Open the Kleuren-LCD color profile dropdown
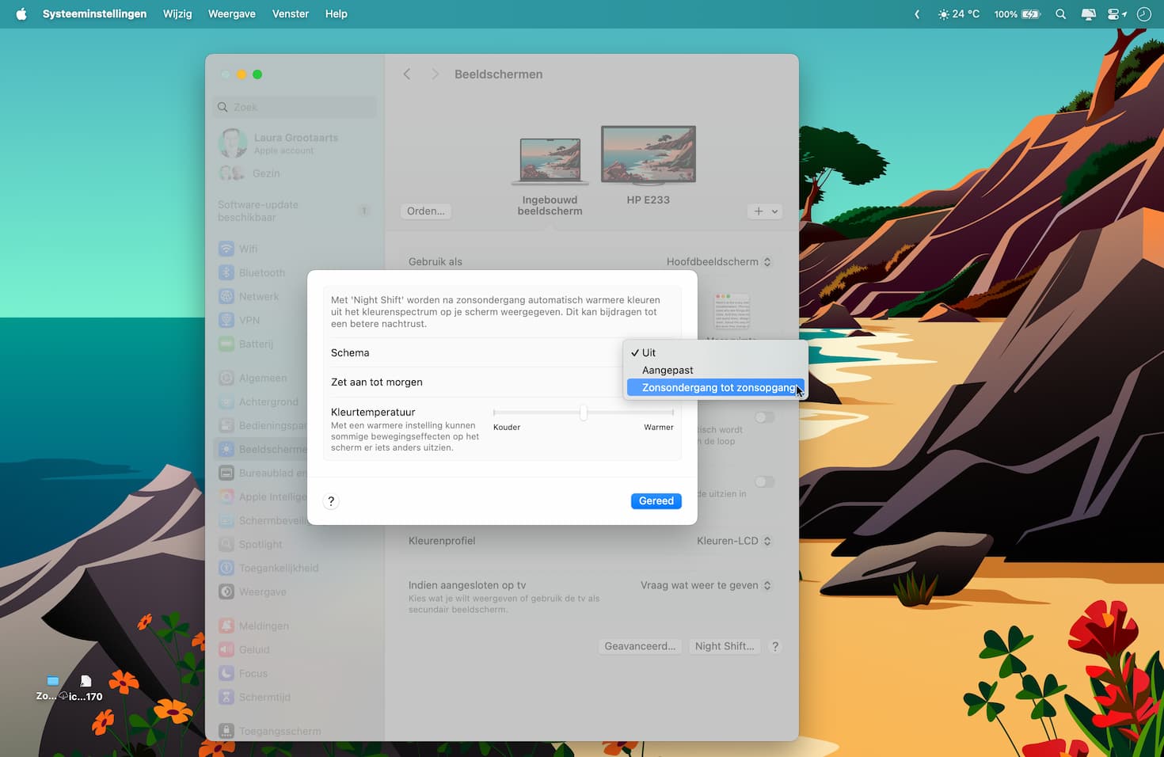 tap(733, 541)
